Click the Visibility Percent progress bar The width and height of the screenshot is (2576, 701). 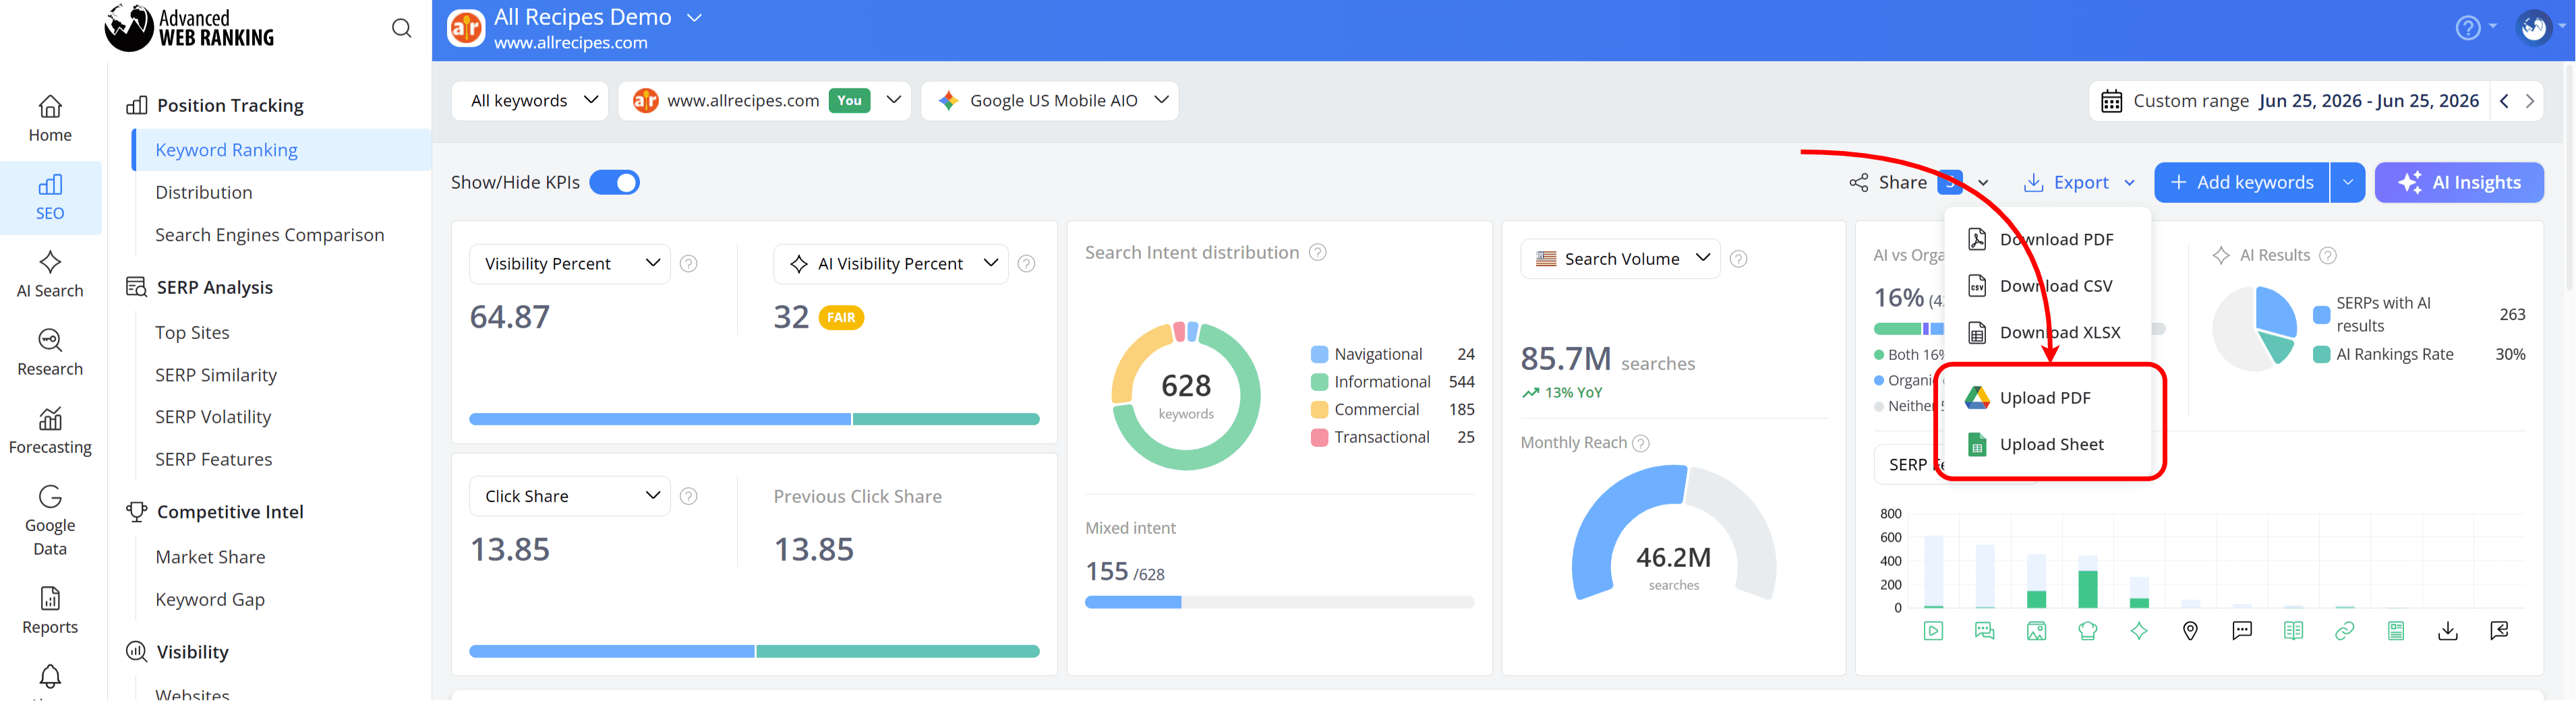pyautogui.click(x=755, y=420)
